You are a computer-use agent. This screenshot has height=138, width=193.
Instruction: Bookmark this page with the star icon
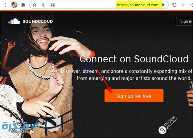(x=35, y=5)
